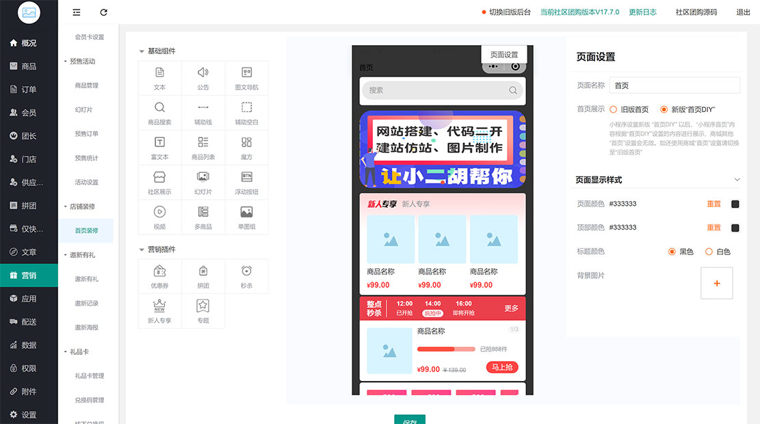Viewport: 760px width, 424px height.
Task: Add the 单图组 single image component
Action: pyautogui.click(x=247, y=218)
